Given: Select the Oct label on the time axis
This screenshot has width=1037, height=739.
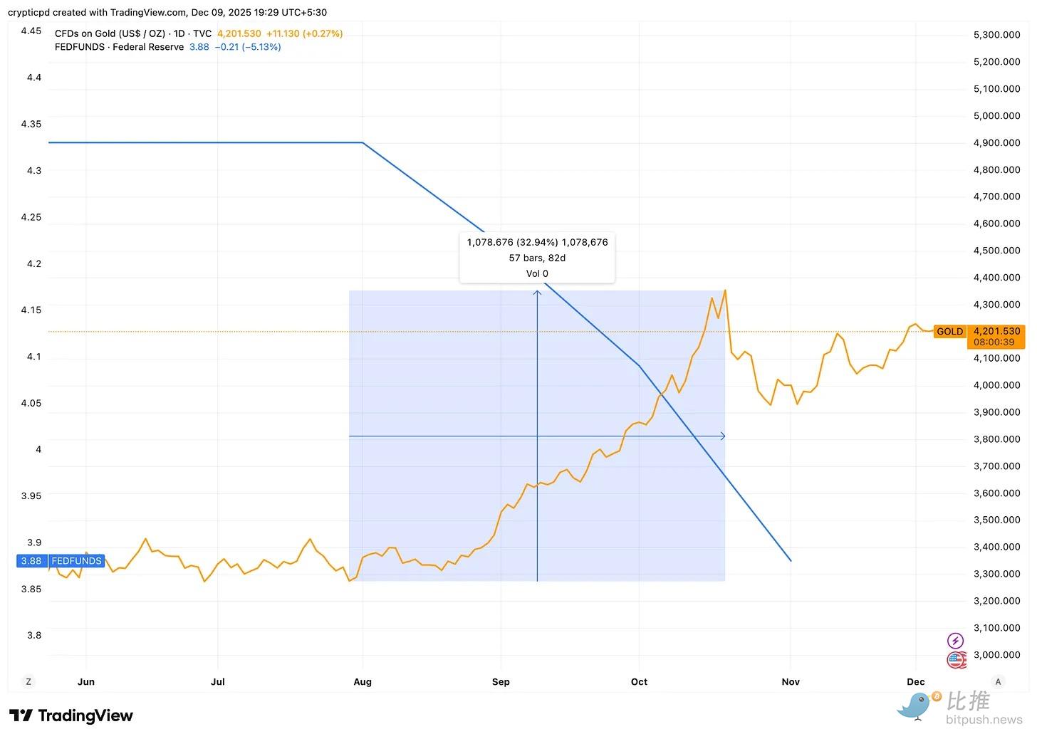Looking at the screenshot, I should point(639,681).
